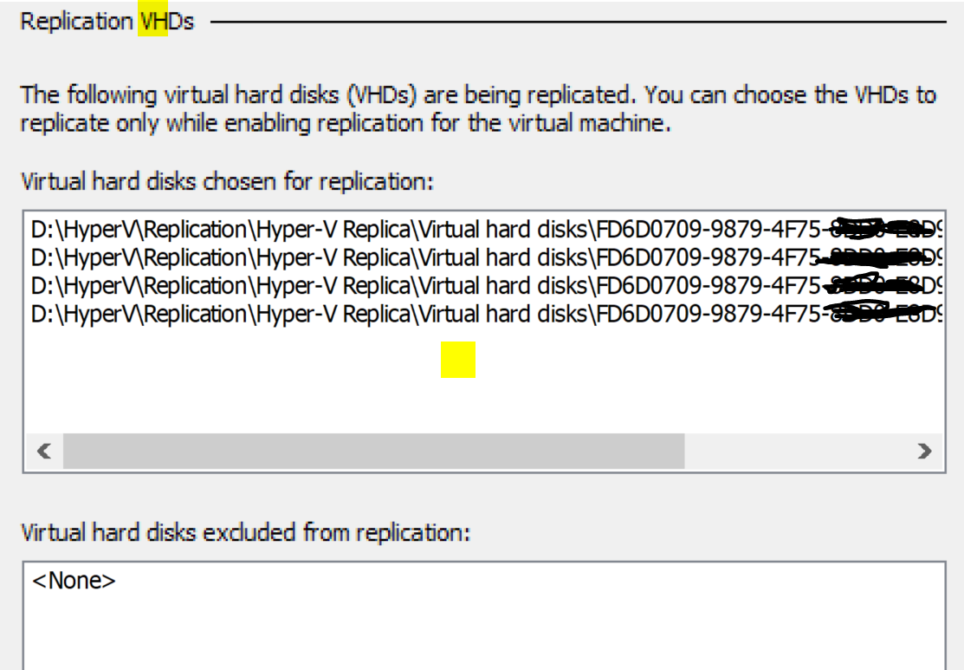Select the first VHD path in list
The image size is (964, 670).
486,230
